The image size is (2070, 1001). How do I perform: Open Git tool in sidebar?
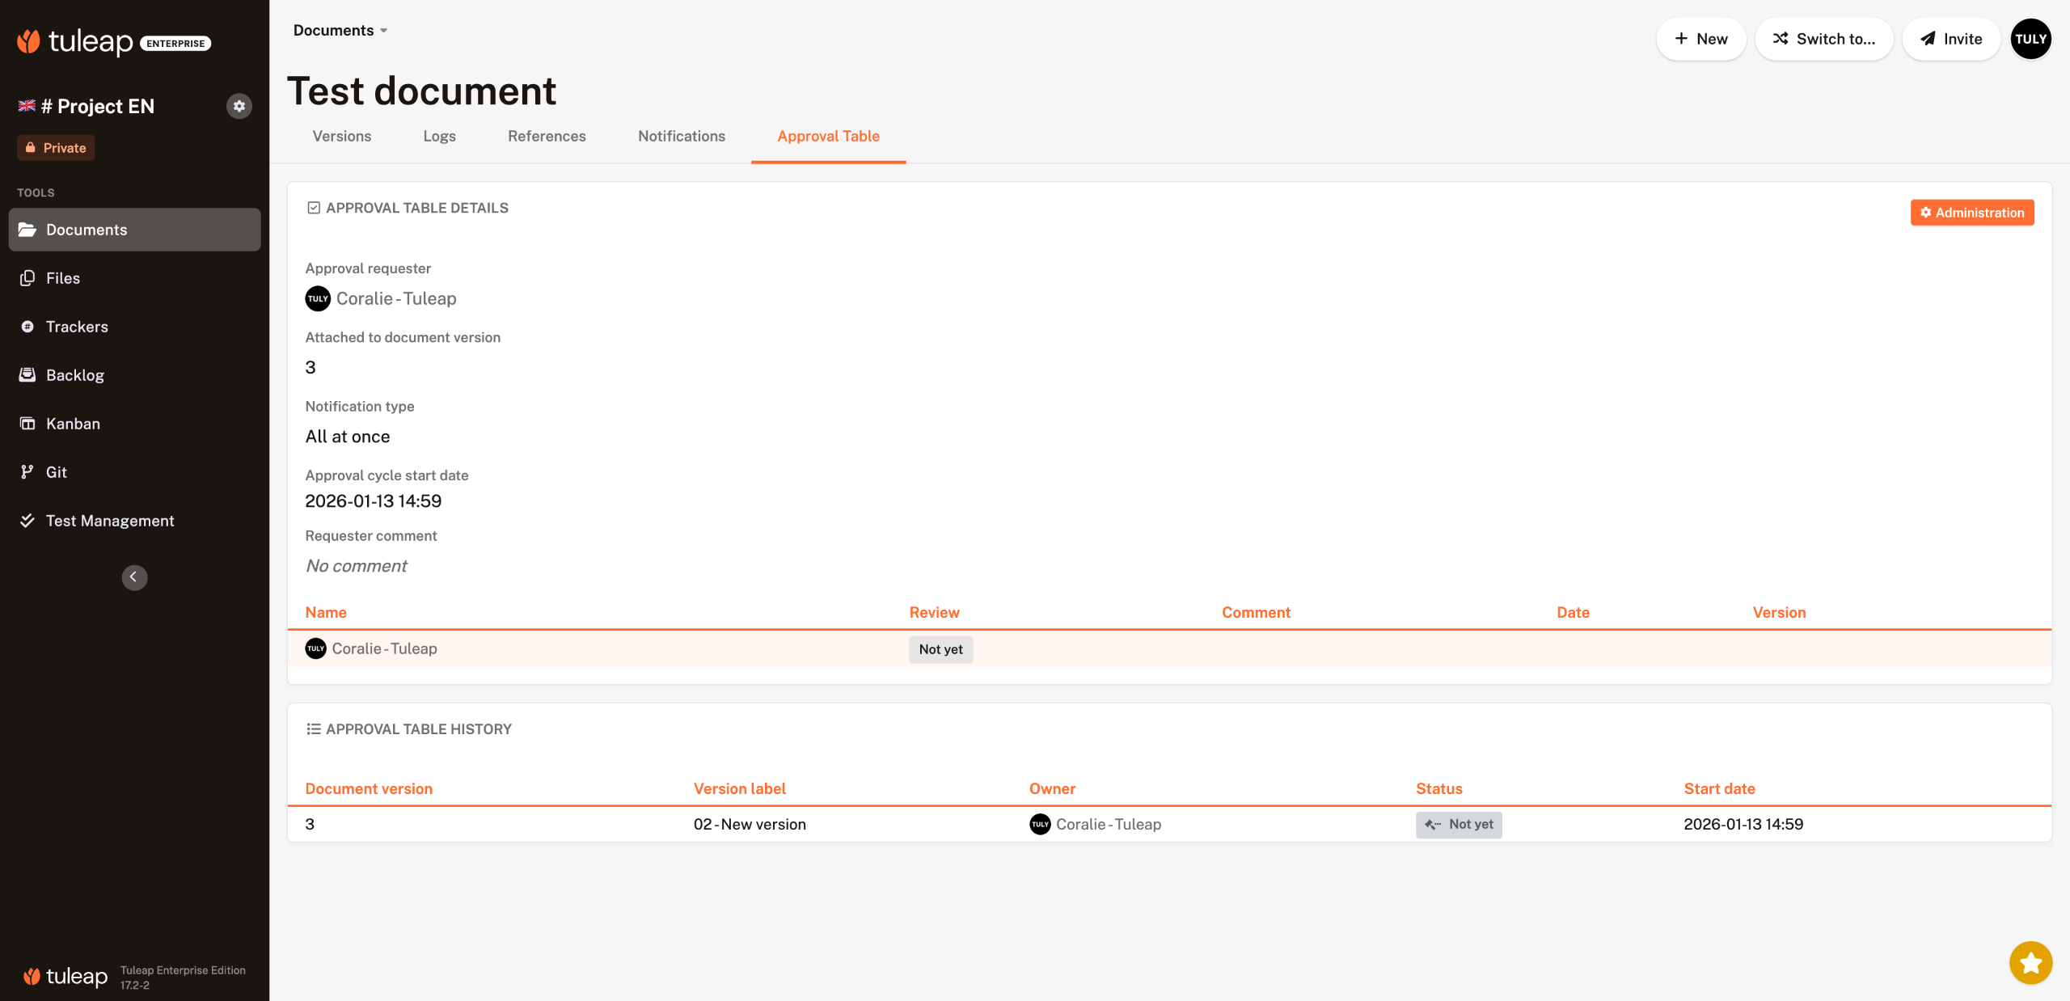pyautogui.click(x=56, y=472)
